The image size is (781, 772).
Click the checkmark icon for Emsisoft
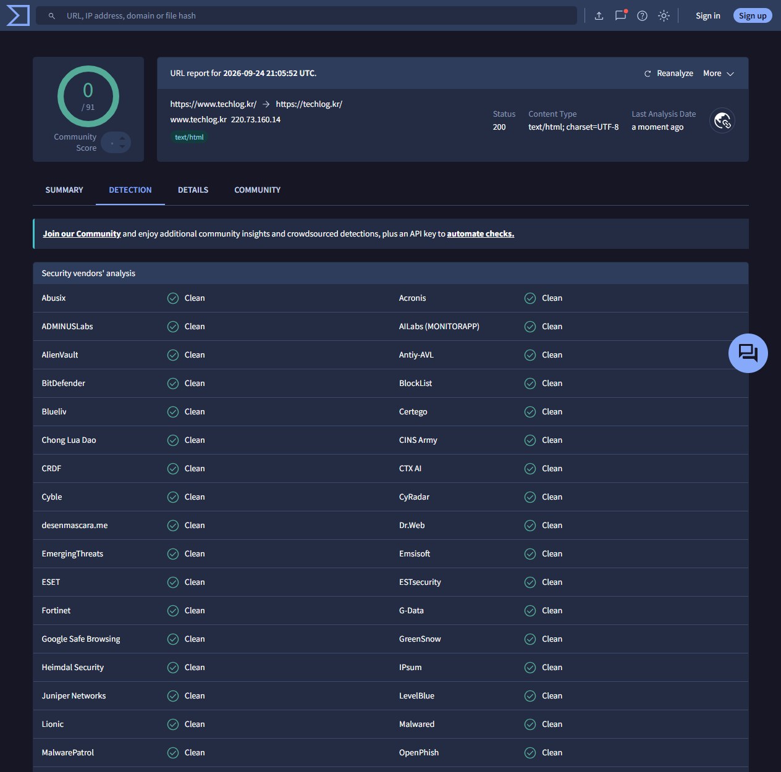click(x=530, y=554)
